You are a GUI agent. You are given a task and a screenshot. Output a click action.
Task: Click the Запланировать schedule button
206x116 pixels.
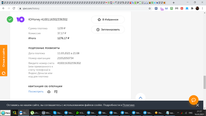coord(108,30)
